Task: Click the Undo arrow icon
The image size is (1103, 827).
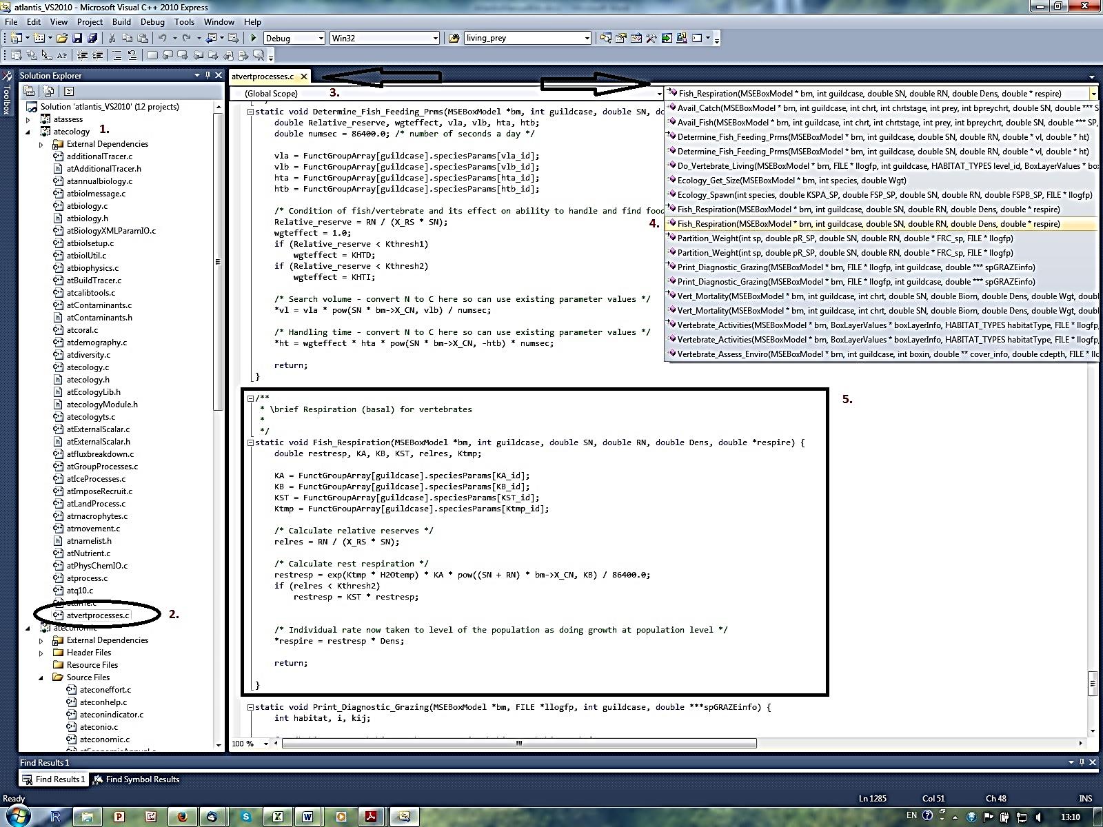Action: click(x=162, y=39)
